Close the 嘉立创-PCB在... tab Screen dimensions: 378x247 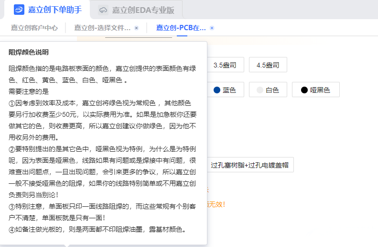click(212, 28)
